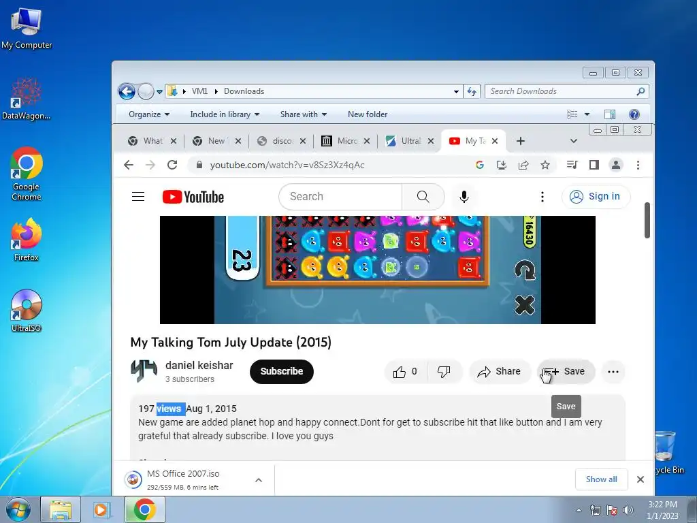
Task: Click the Chrome address bar URL
Action: (x=287, y=165)
